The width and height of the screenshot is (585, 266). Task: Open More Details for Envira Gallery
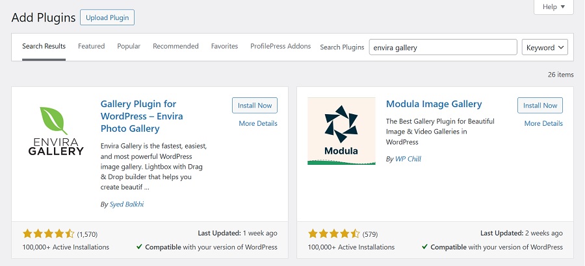point(257,123)
